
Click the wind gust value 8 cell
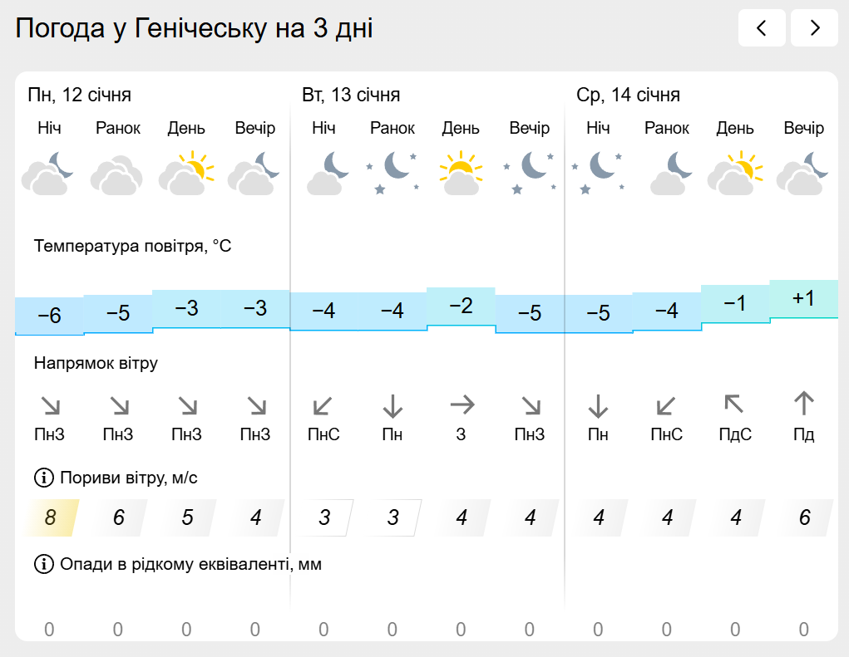[x=52, y=518]
